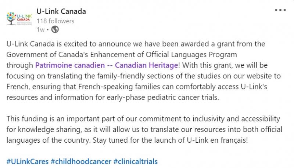The height and width of the screenshot is (168, 294).
Task: Click the 1w post timestamp
Action: (40, 30)
